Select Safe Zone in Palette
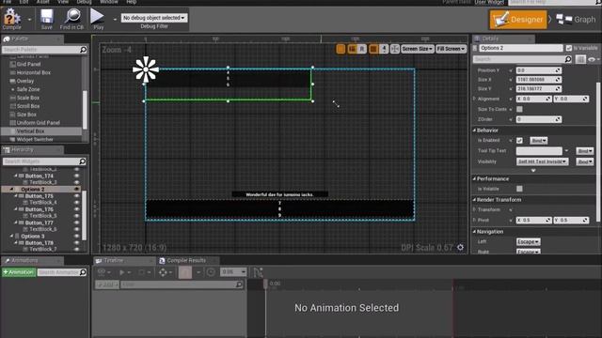Image resolution: width=602 pixels, height=338 pixels. [x=28, y=89]
